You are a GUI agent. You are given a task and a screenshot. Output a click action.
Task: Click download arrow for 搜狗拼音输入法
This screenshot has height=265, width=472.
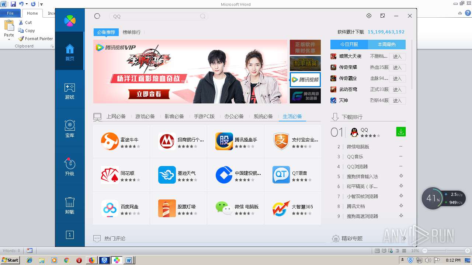click(401, 176)
